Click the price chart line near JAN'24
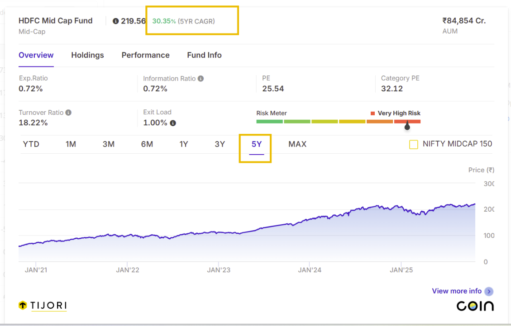Viewport: 511px width, 326px height. tap(310, 219)
